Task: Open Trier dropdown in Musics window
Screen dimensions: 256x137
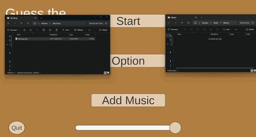Action: pos(227,29)
